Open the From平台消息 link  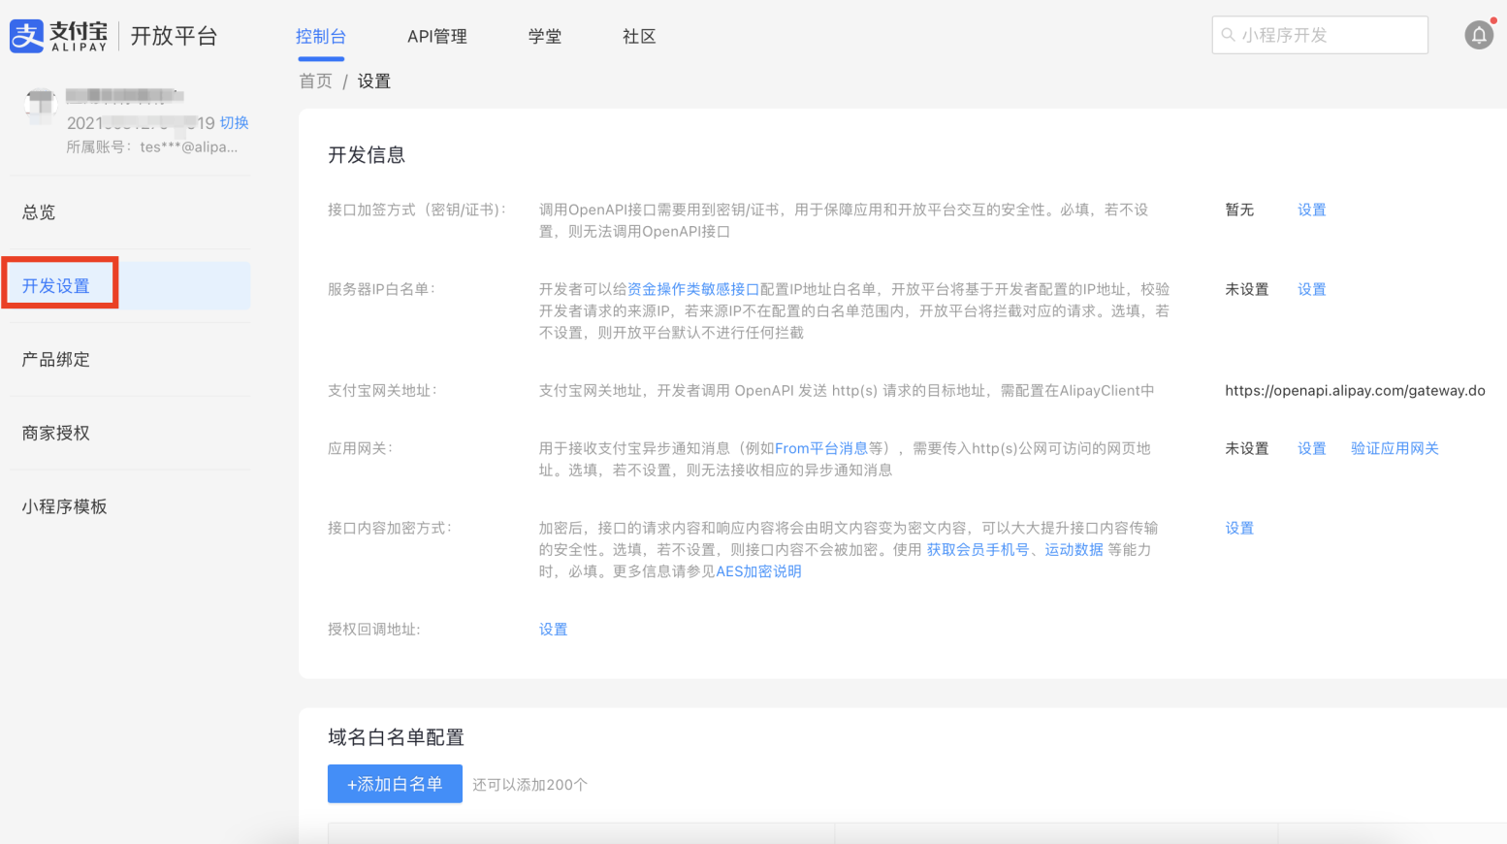821,448
